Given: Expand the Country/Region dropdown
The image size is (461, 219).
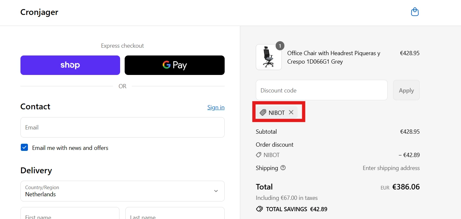Looking at the screenshot, I should (x=122, y=191).
